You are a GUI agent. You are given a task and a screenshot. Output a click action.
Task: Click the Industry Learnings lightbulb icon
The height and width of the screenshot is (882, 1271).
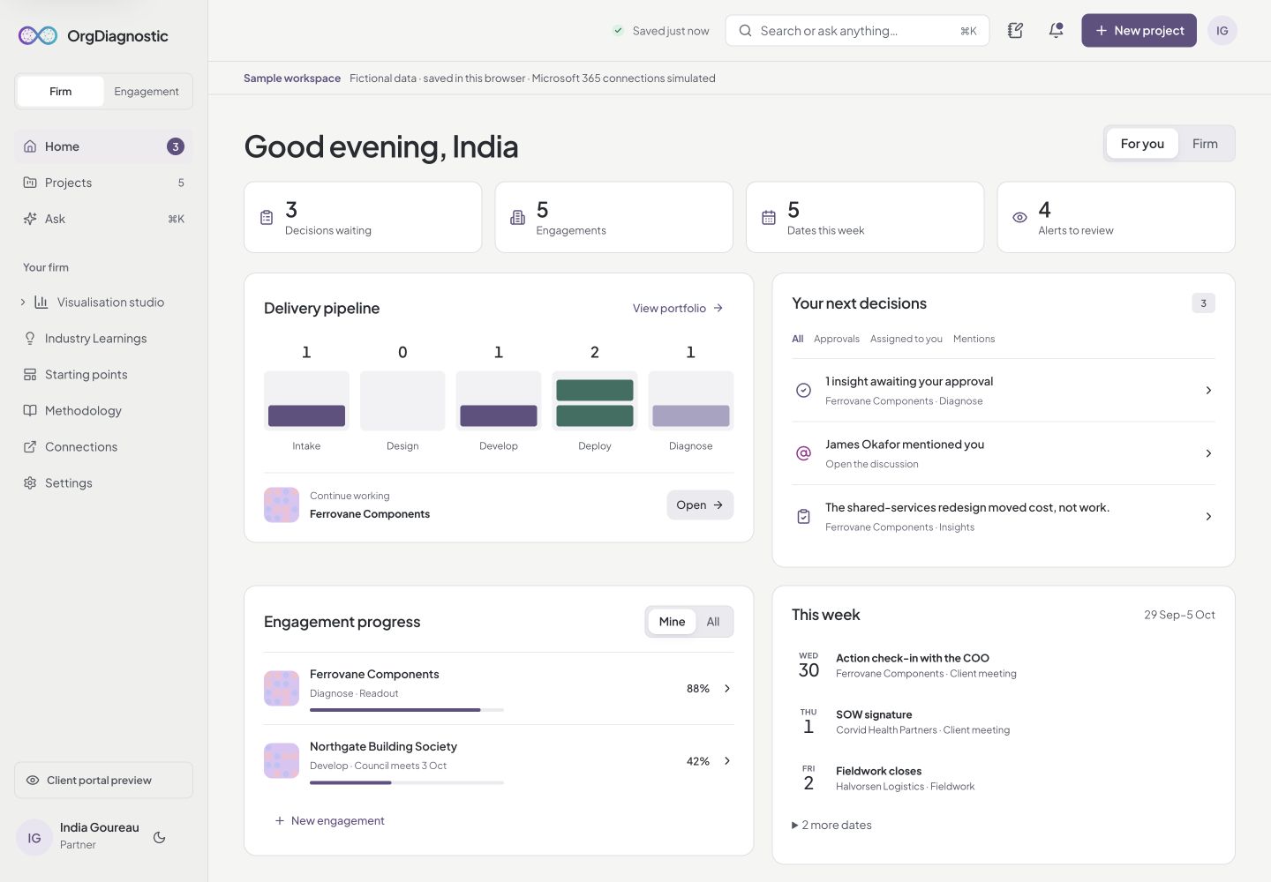point(30,339)
